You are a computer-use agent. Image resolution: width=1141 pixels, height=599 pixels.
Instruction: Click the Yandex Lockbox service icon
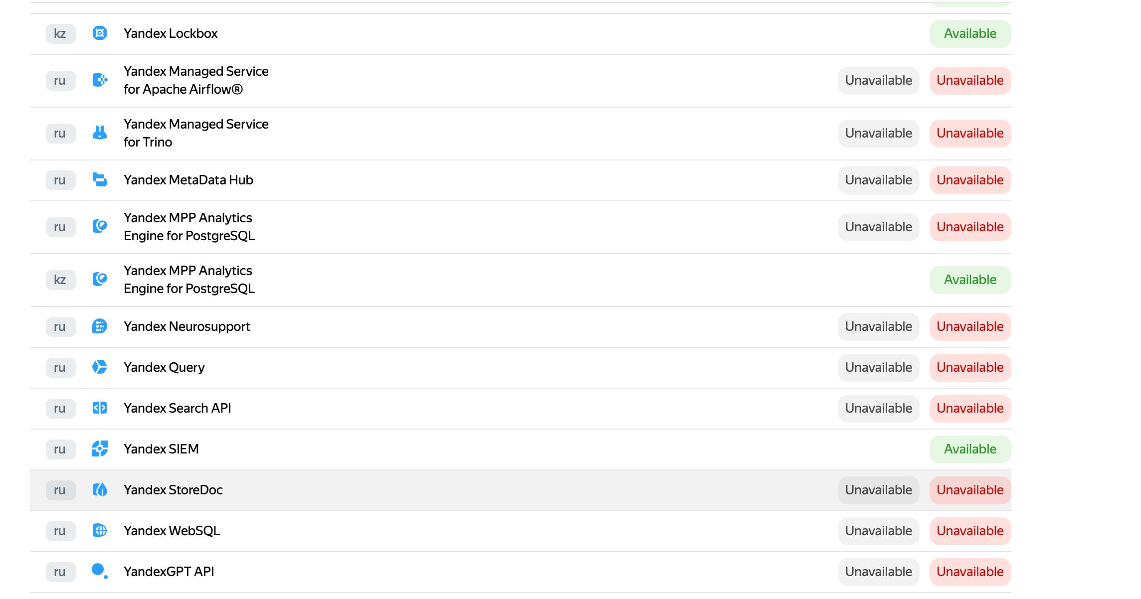coord(100,33)
